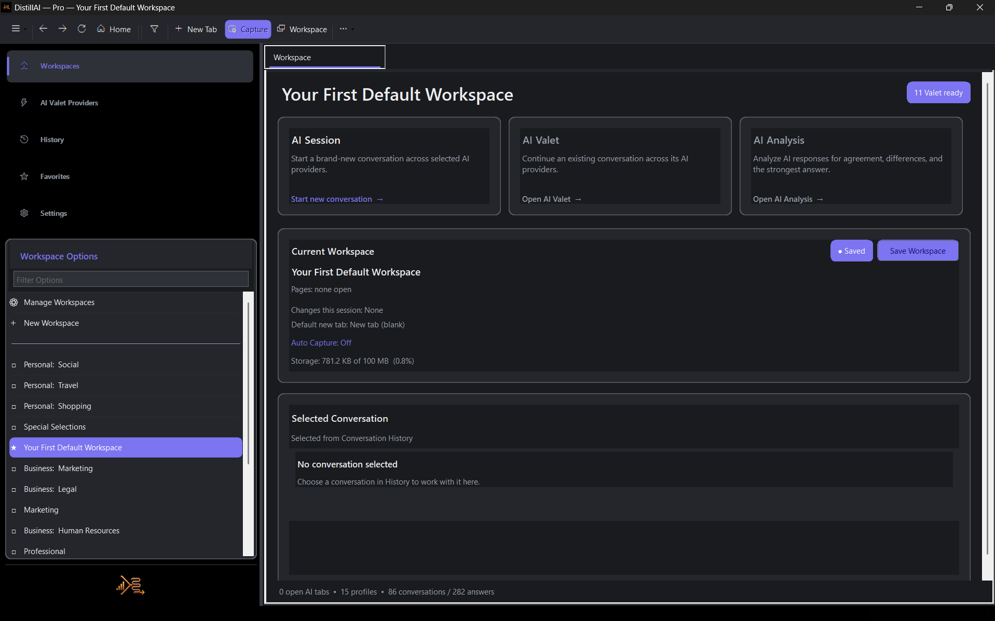
Task: Expand the dropdown arrow beside hamburger menu
Action: coord(25,30)
